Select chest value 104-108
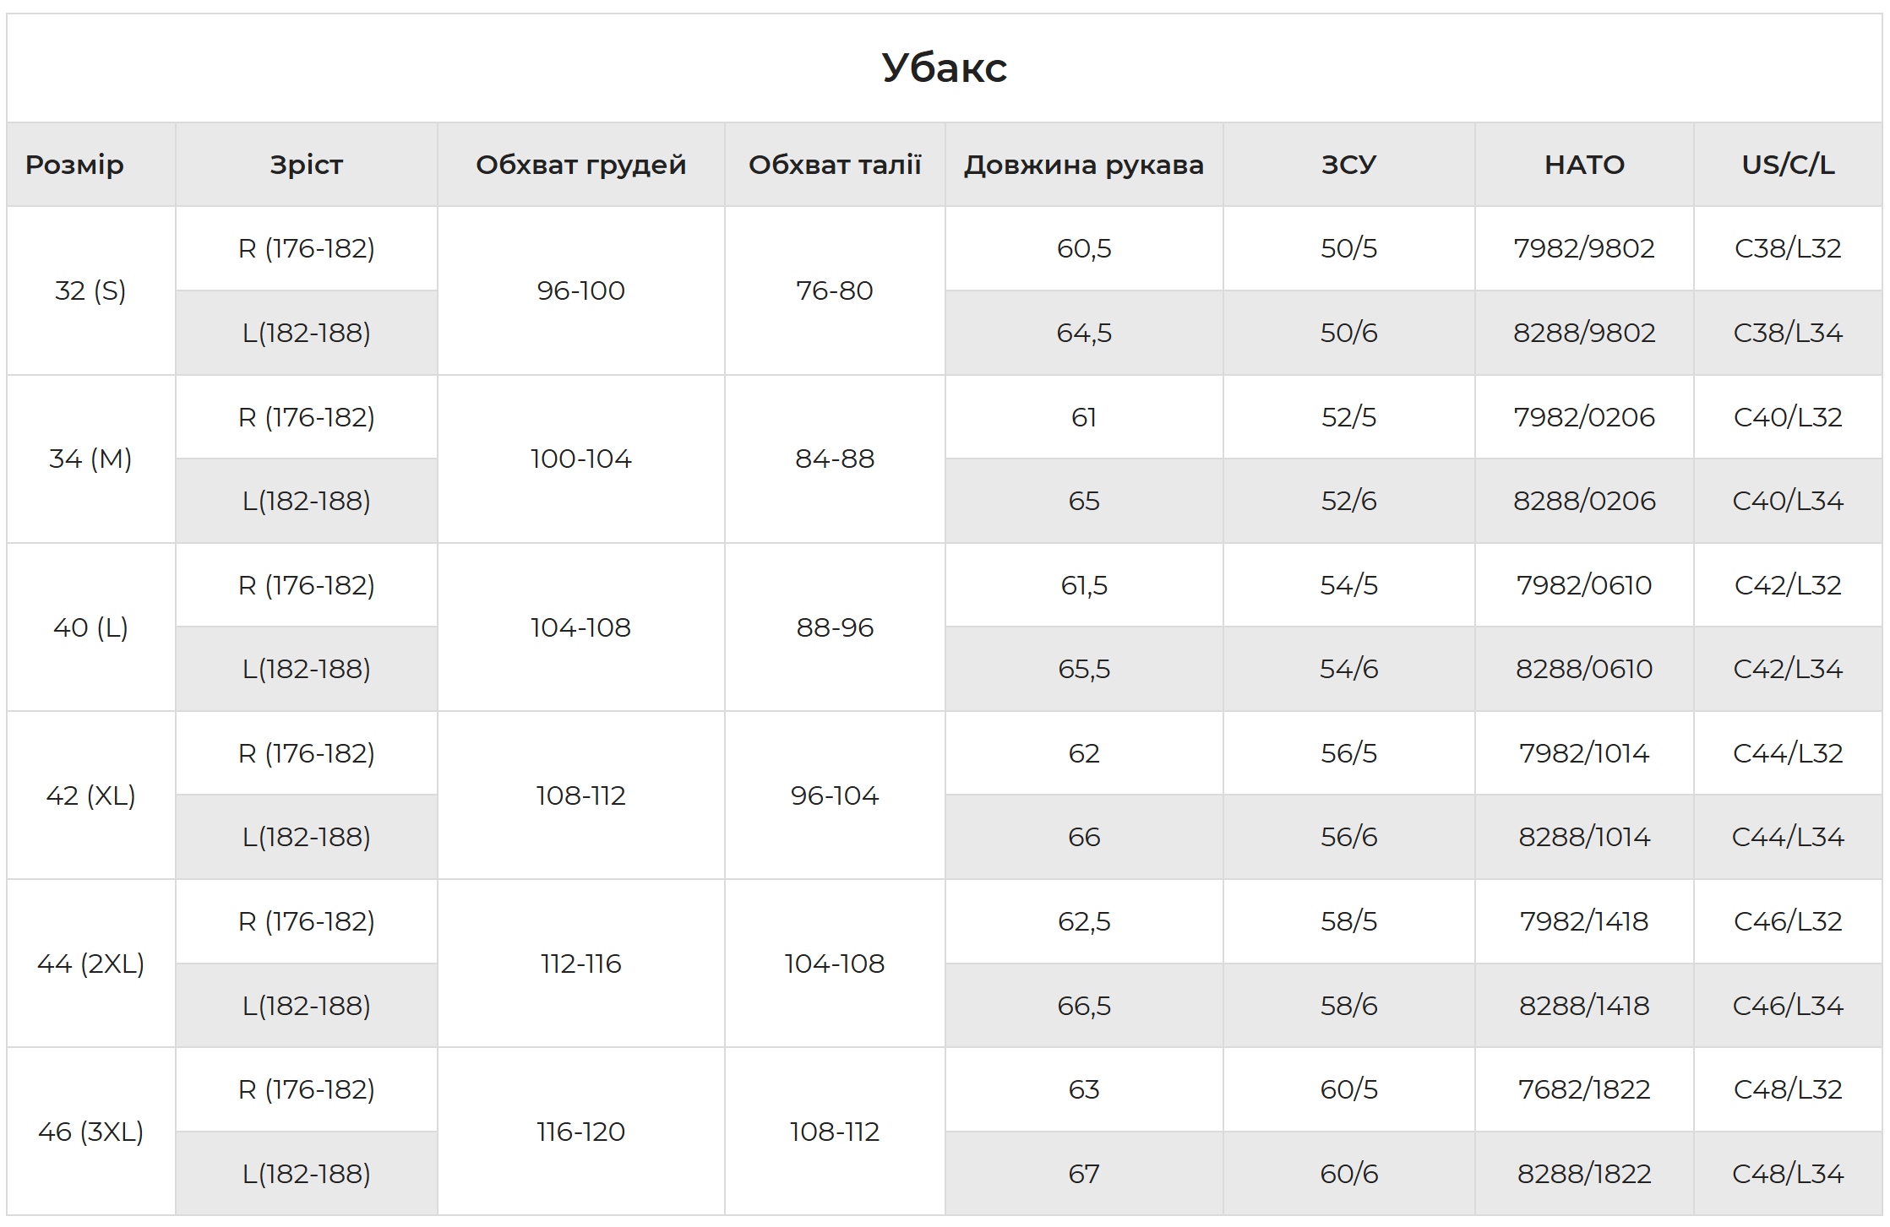 (x=581, y=627)
